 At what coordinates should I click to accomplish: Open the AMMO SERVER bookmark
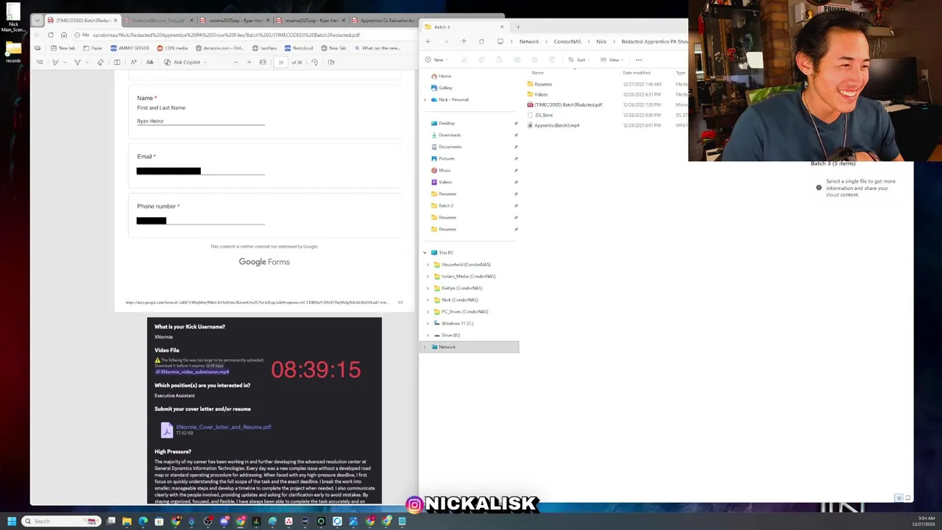[x=130, y=48]
